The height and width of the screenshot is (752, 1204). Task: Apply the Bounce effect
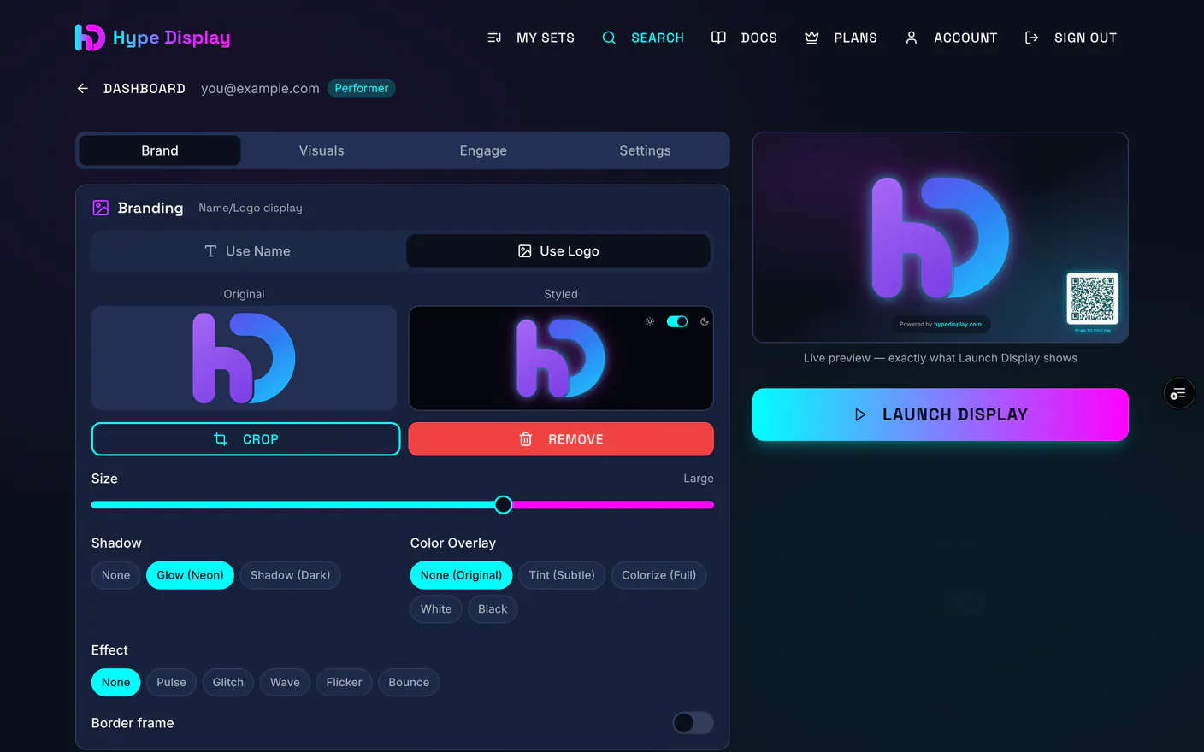tap(409, 682)
